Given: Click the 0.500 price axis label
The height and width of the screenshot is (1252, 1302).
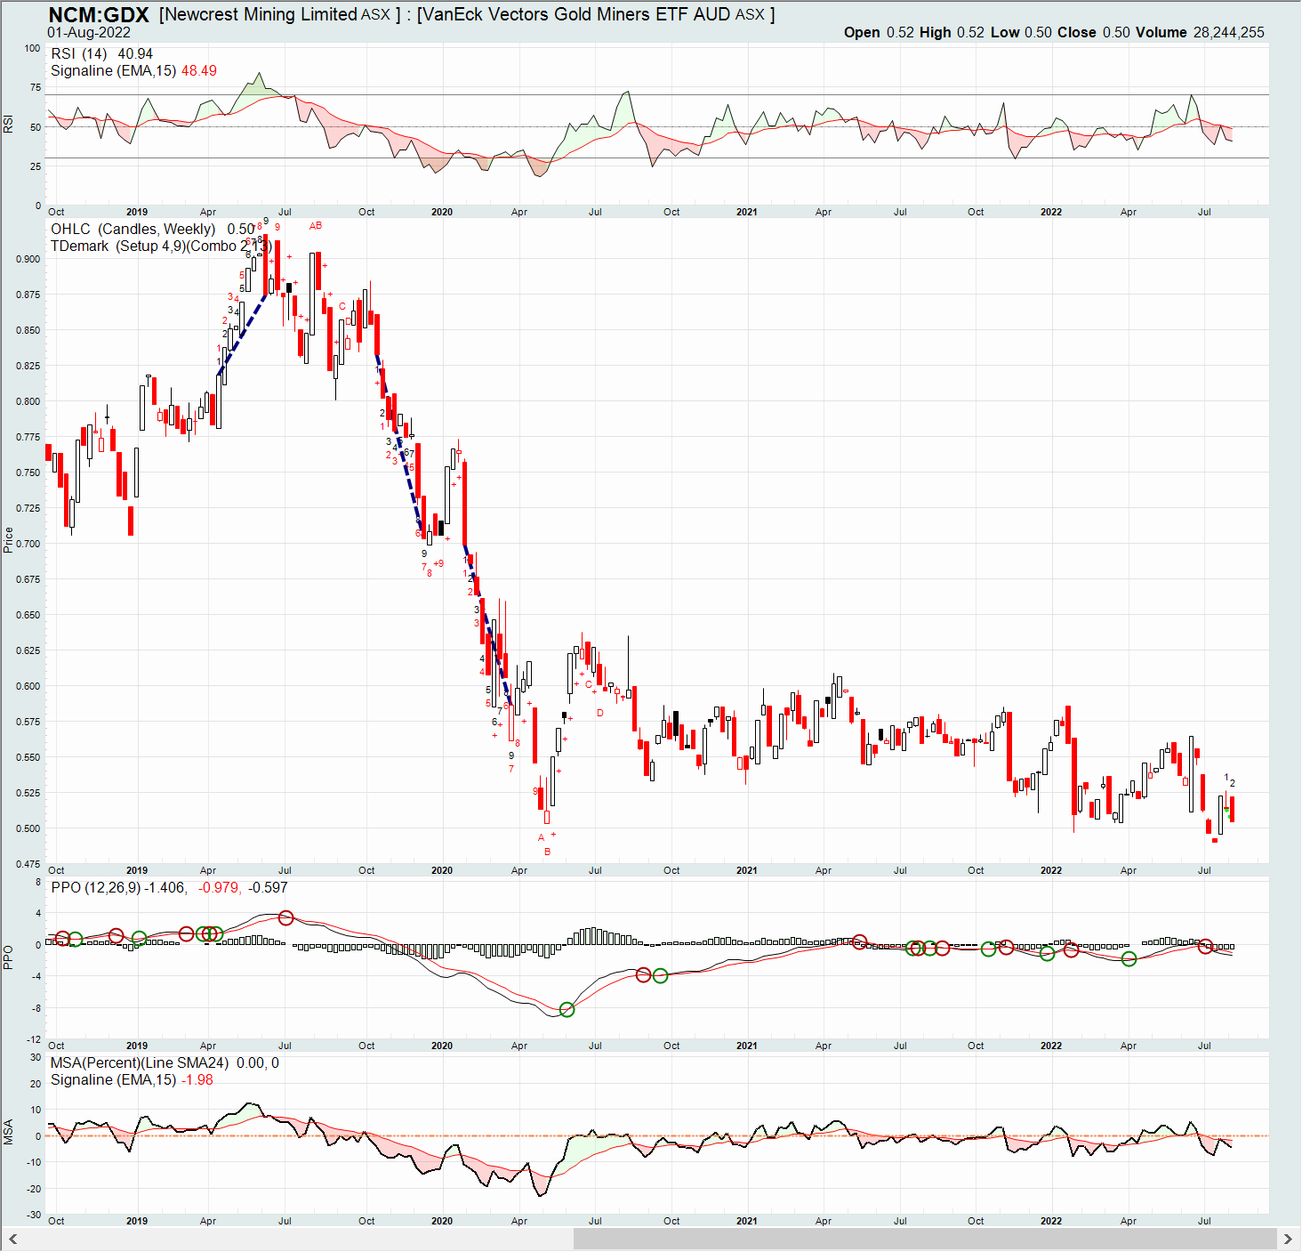Looking at the screenshot, I should (28, 829).
